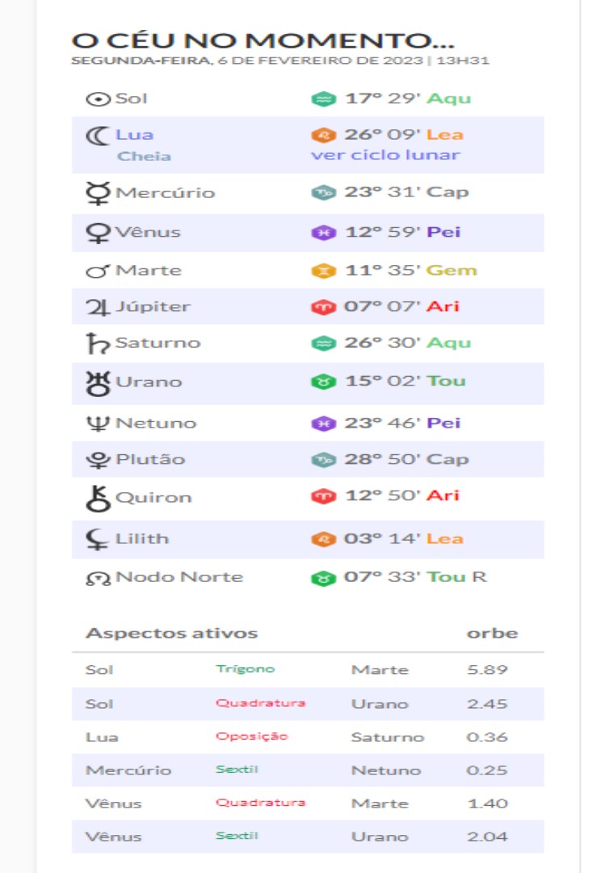Image resolution: width=601 pixels, height=873 pixels.
Task: Click the 'Cheia' moon phase label
Action: click(144, 156)
